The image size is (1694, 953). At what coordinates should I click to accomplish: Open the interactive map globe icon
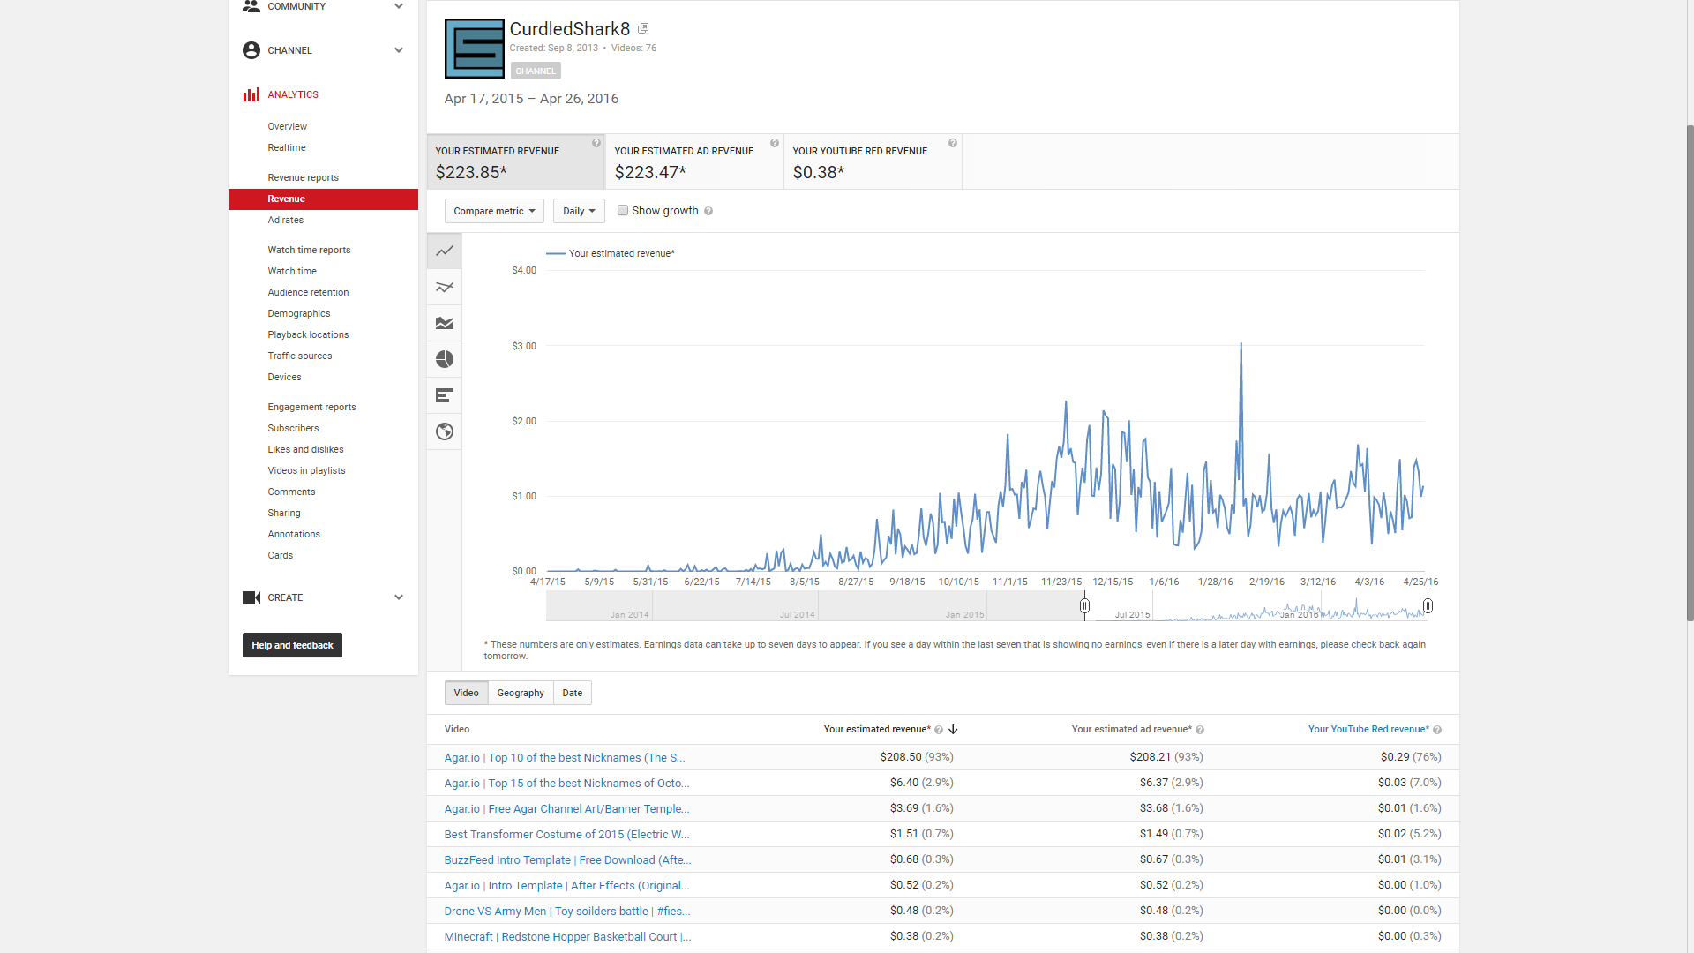point(445,431)
